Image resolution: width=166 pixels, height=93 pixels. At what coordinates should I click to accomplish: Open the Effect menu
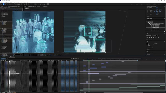pos(14,2)
